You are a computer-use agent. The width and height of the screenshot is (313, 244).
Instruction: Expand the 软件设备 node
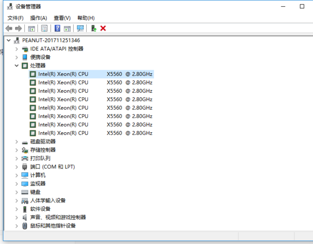pos(17,209)
